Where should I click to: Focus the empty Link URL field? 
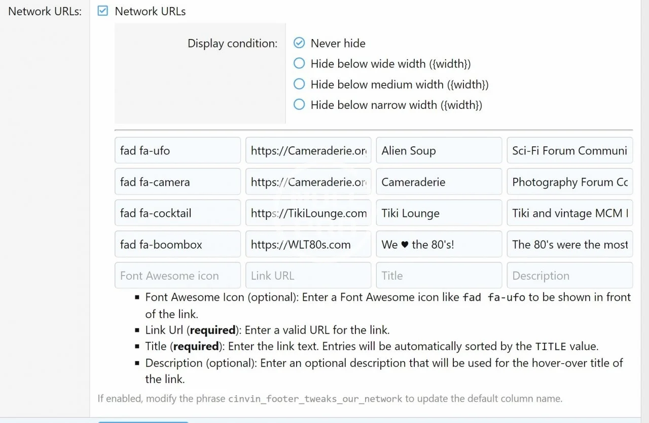click(308, 276)
